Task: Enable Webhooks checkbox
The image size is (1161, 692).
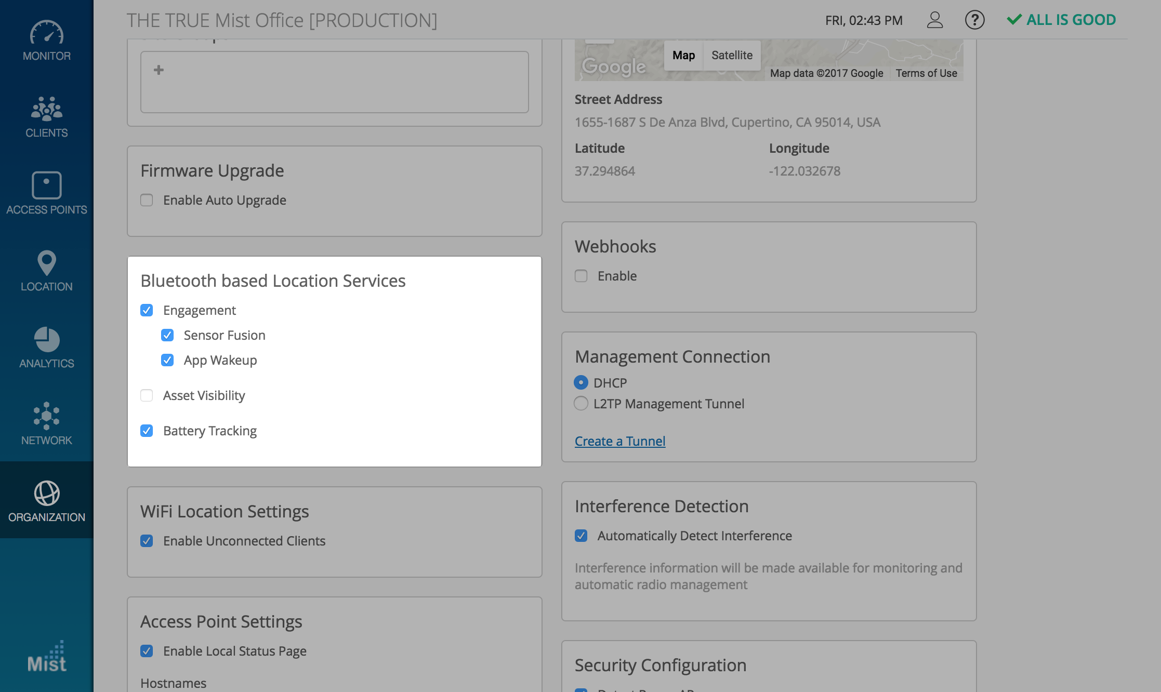Action: pyautogui.click(x=581, y=276)
